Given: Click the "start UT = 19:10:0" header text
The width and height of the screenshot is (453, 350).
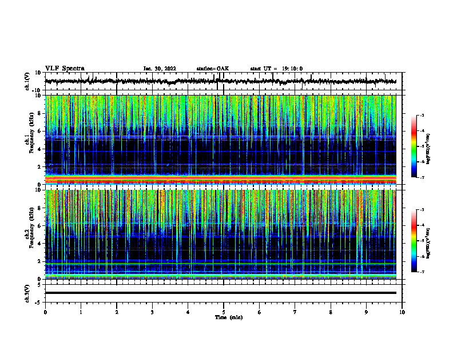Looking at the screenshot, I should (x=276, y=69).
